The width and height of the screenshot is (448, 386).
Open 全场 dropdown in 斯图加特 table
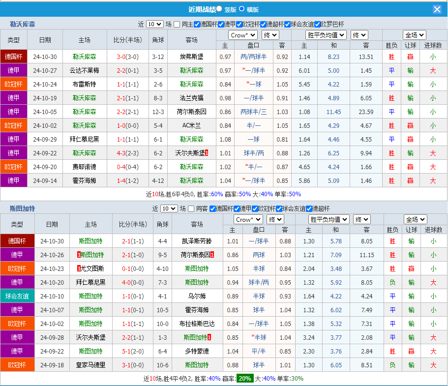415,219
